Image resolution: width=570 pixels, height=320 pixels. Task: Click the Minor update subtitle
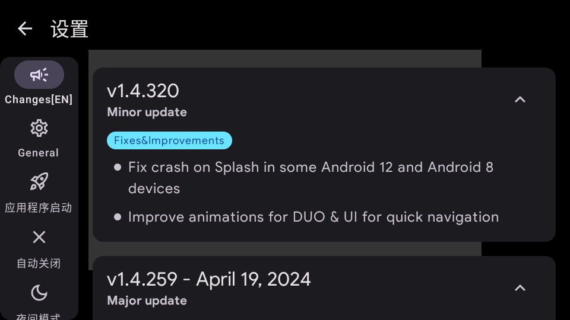tap(147, 112)
